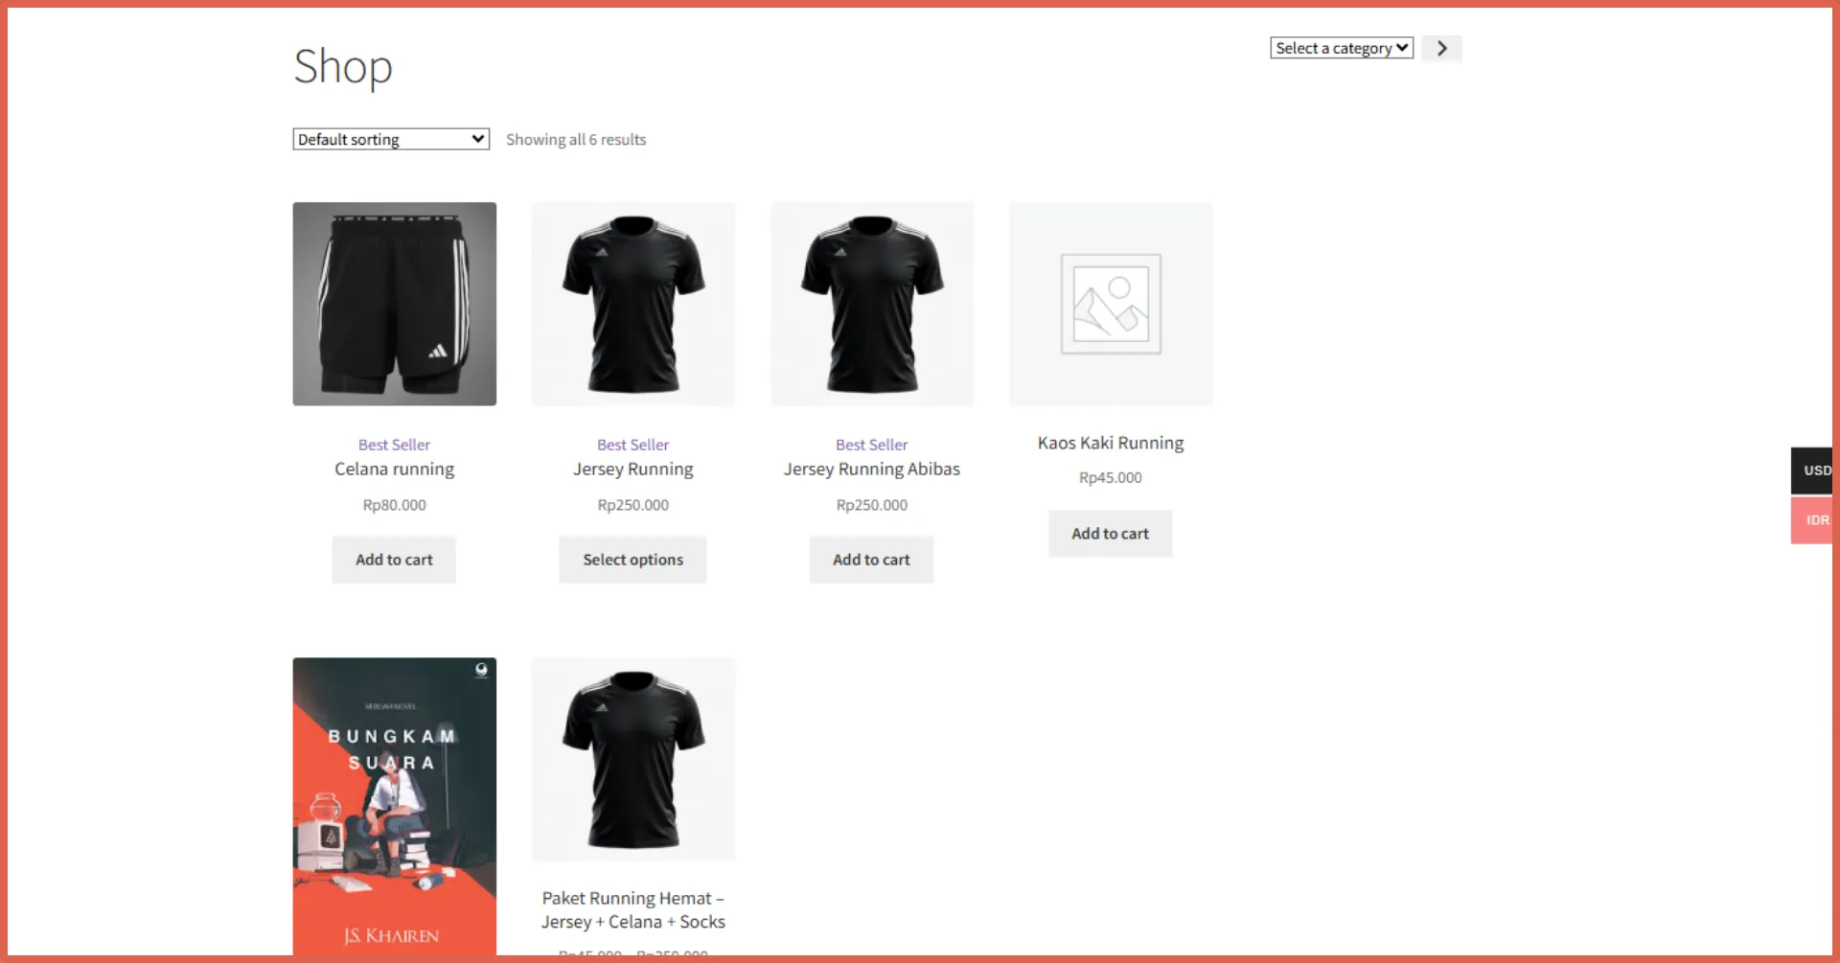Open the Jersey Running title link

pos(632,470)
